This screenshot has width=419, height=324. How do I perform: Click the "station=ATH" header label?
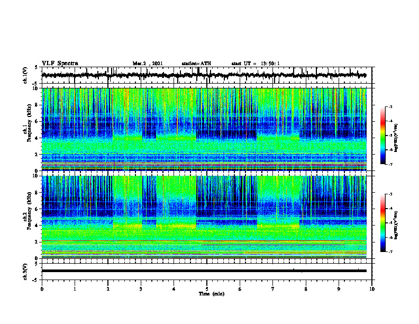pyautogui.click(x=196, y=64)
